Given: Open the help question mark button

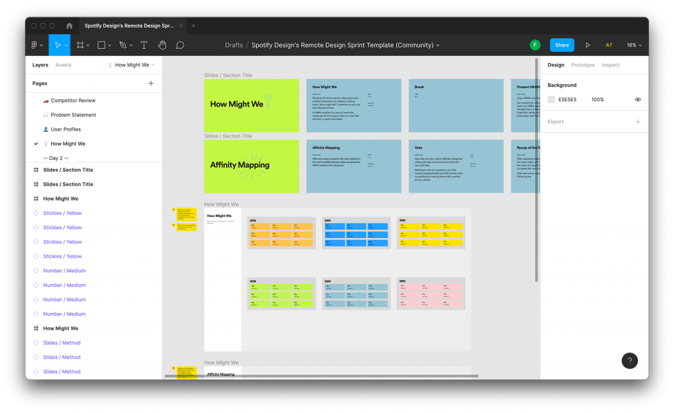Looking at the screenshot, I should (x=630, y=360).
